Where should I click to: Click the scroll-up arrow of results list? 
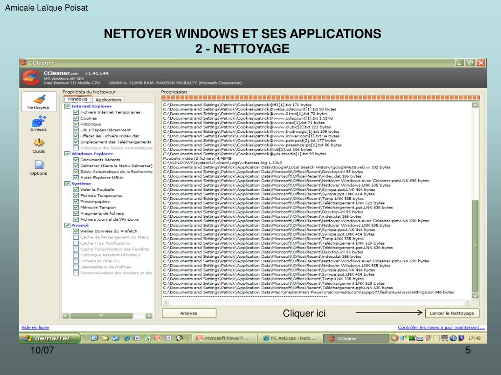point(475,105)
